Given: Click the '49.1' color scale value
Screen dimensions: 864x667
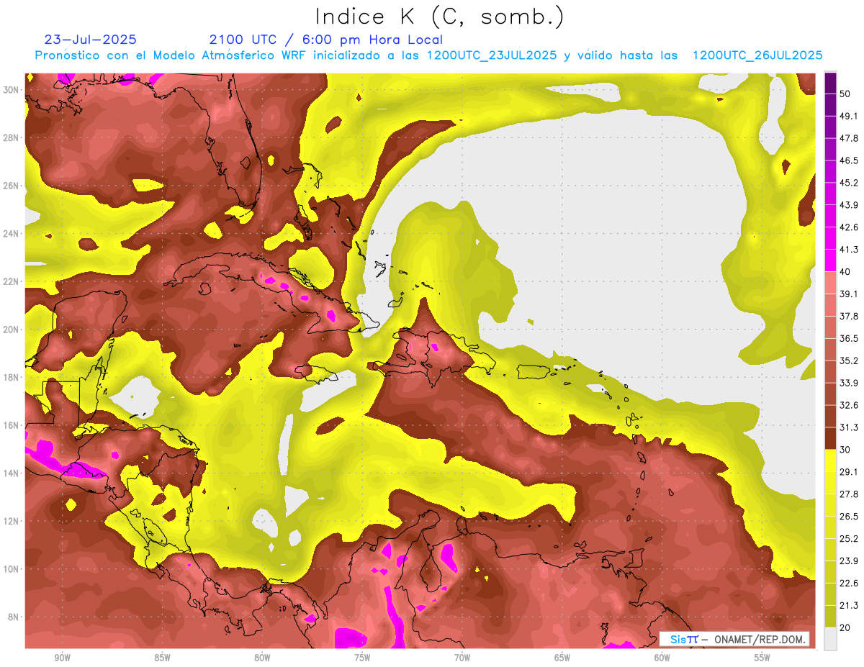Looking at the screenshot, I should click(848, 116).
